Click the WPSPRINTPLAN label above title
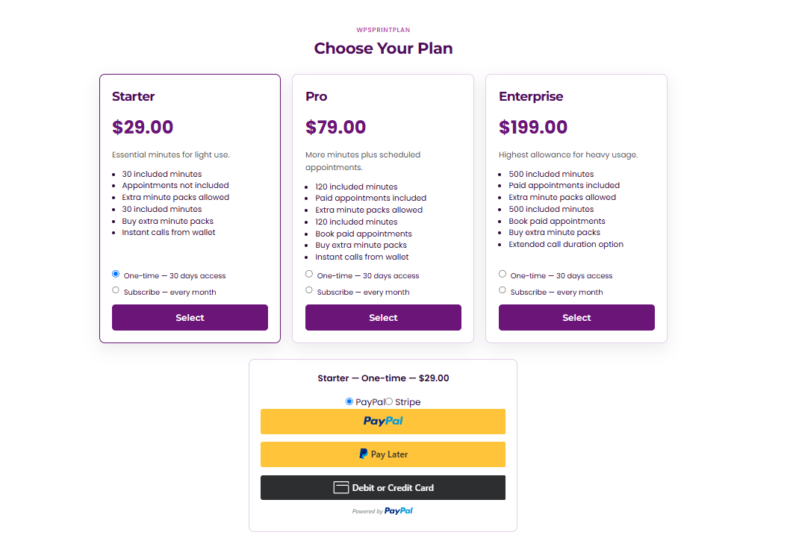This screenshot has height=535, width=787. tap(383, 30)
